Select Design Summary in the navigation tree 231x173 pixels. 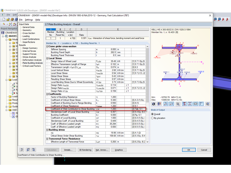click(x=30, y=48)
